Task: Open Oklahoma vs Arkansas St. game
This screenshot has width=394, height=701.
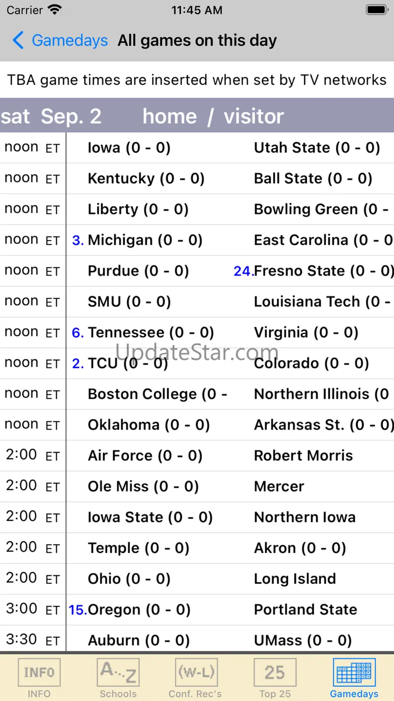Action: (x=197, y=425)
